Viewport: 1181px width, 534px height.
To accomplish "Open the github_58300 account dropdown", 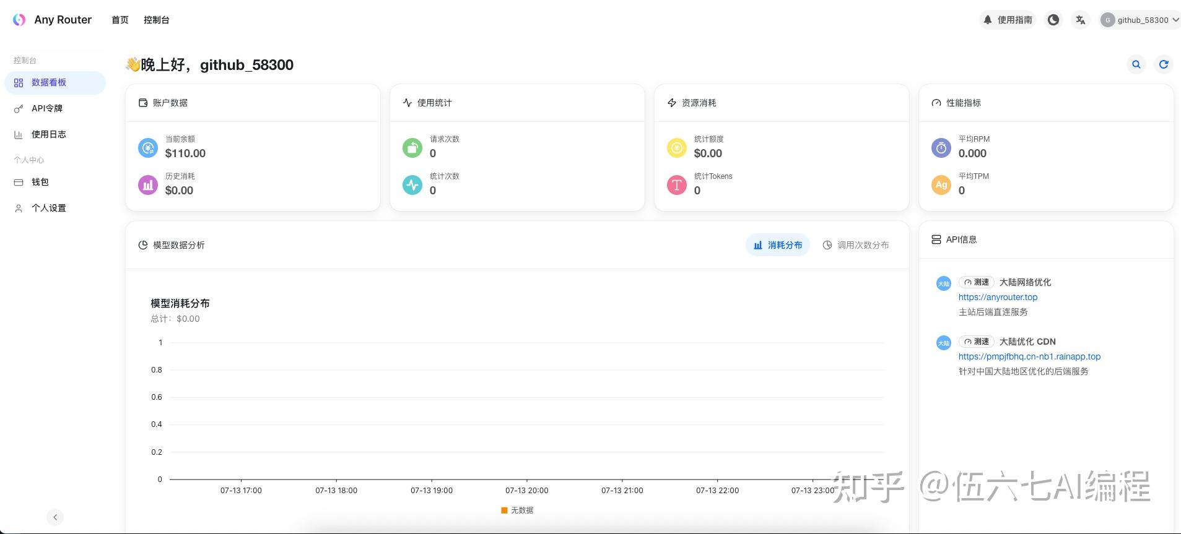I will (x=1140, y=20).
